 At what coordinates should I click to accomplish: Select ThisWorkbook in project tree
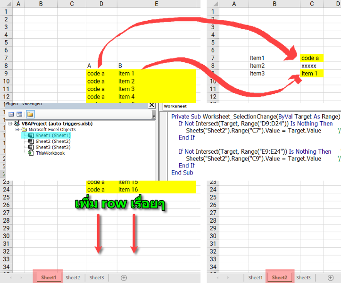50,153
